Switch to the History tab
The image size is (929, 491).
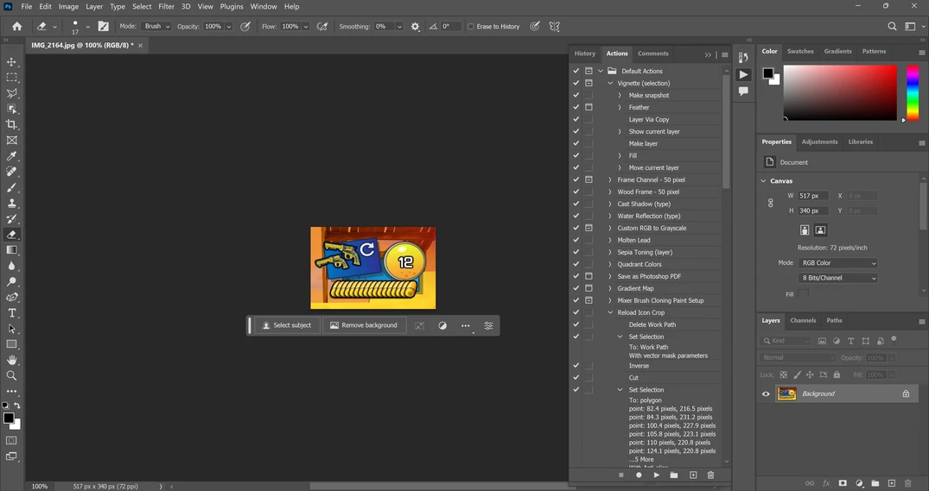click(x=584, y=54)
